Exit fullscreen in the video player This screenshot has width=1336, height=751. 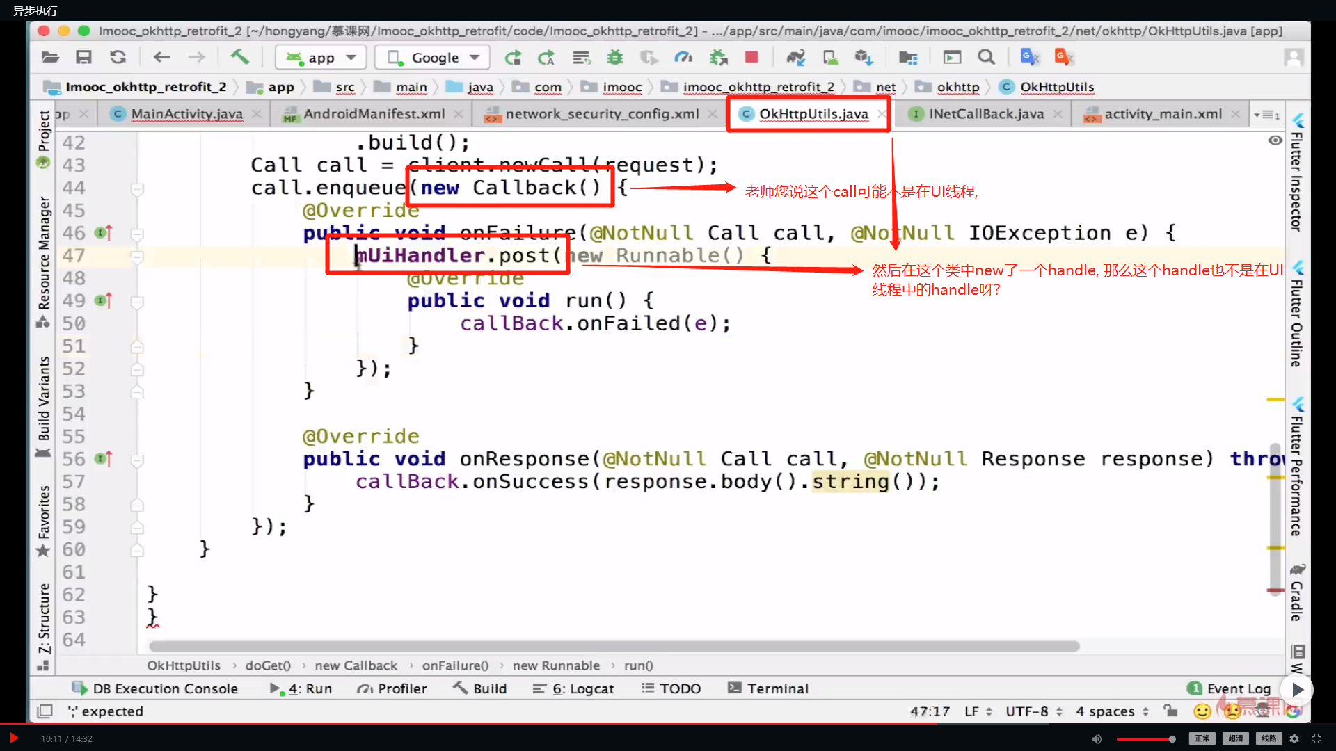[x=1317, y=738]
